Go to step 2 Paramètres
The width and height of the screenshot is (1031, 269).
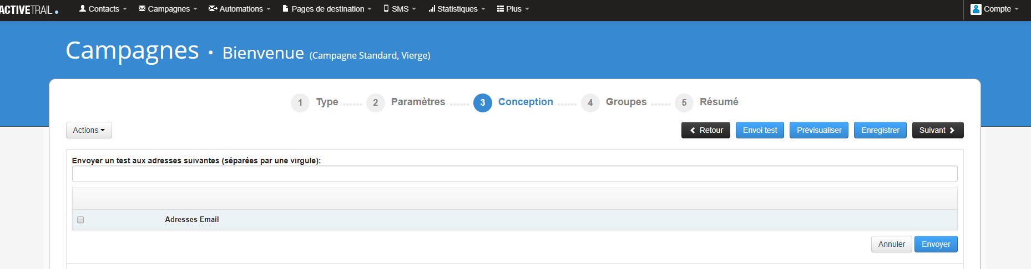417,102
